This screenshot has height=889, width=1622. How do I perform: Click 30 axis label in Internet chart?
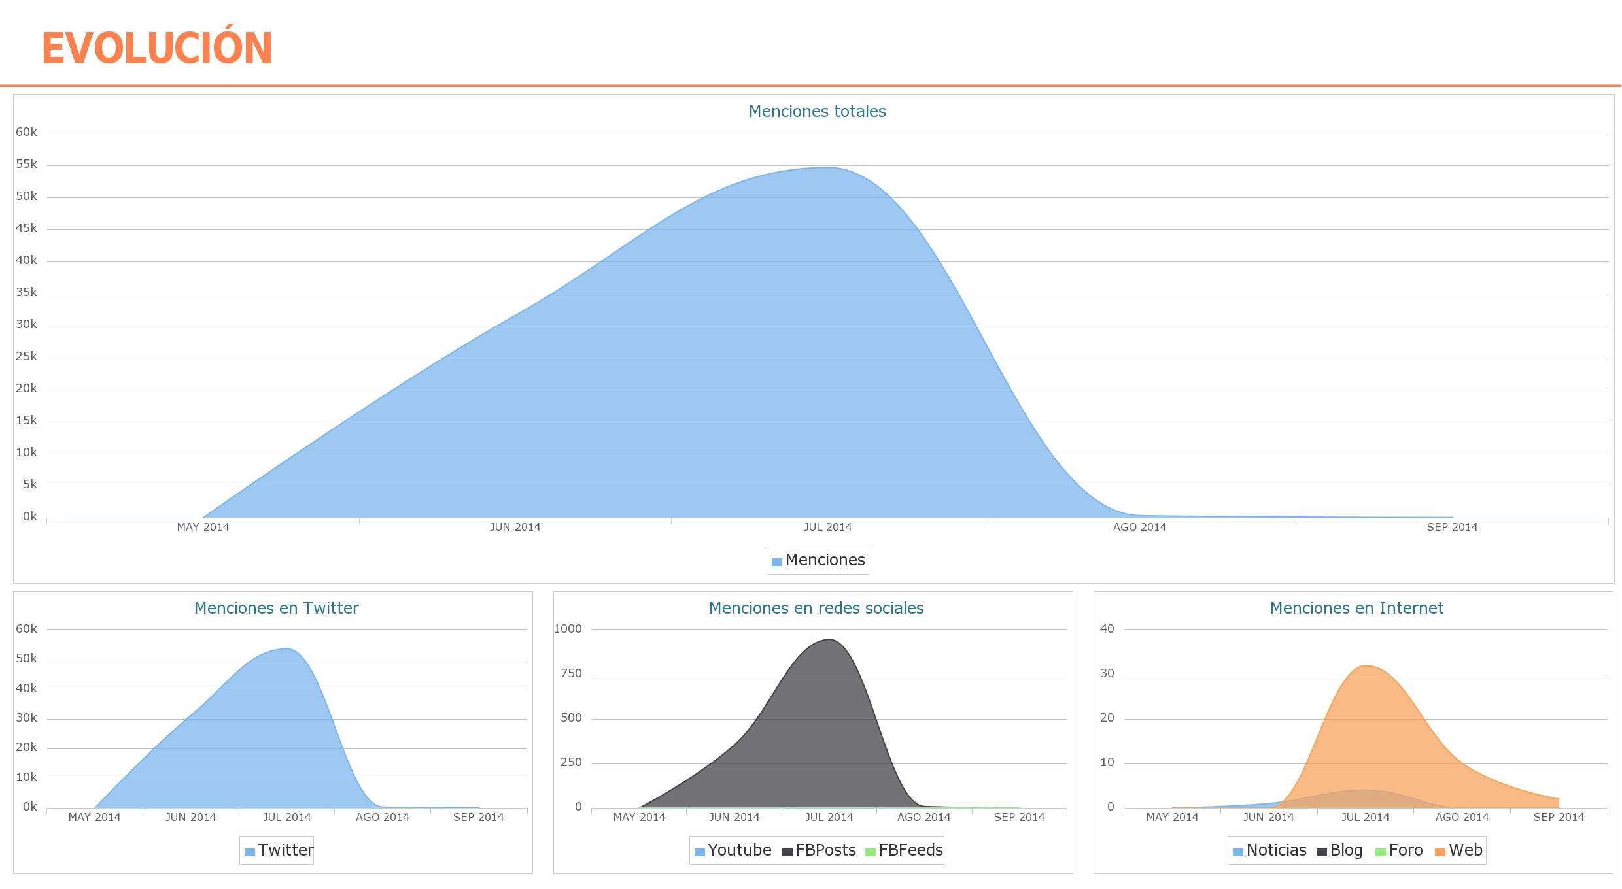[x=1107, y=674]
